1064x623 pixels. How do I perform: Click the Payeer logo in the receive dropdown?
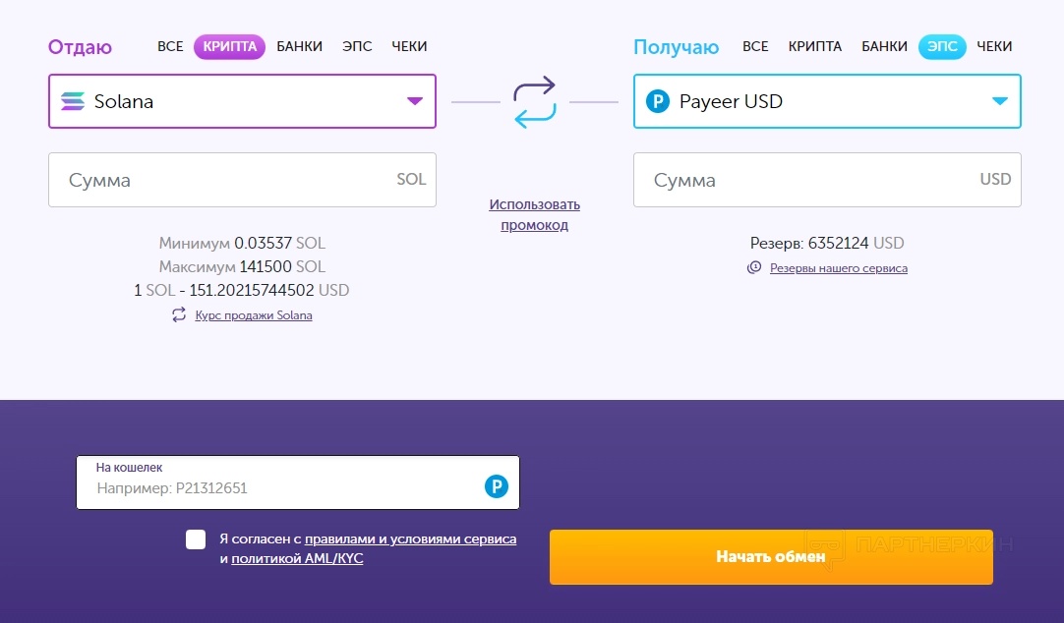[x=658, y=101]
